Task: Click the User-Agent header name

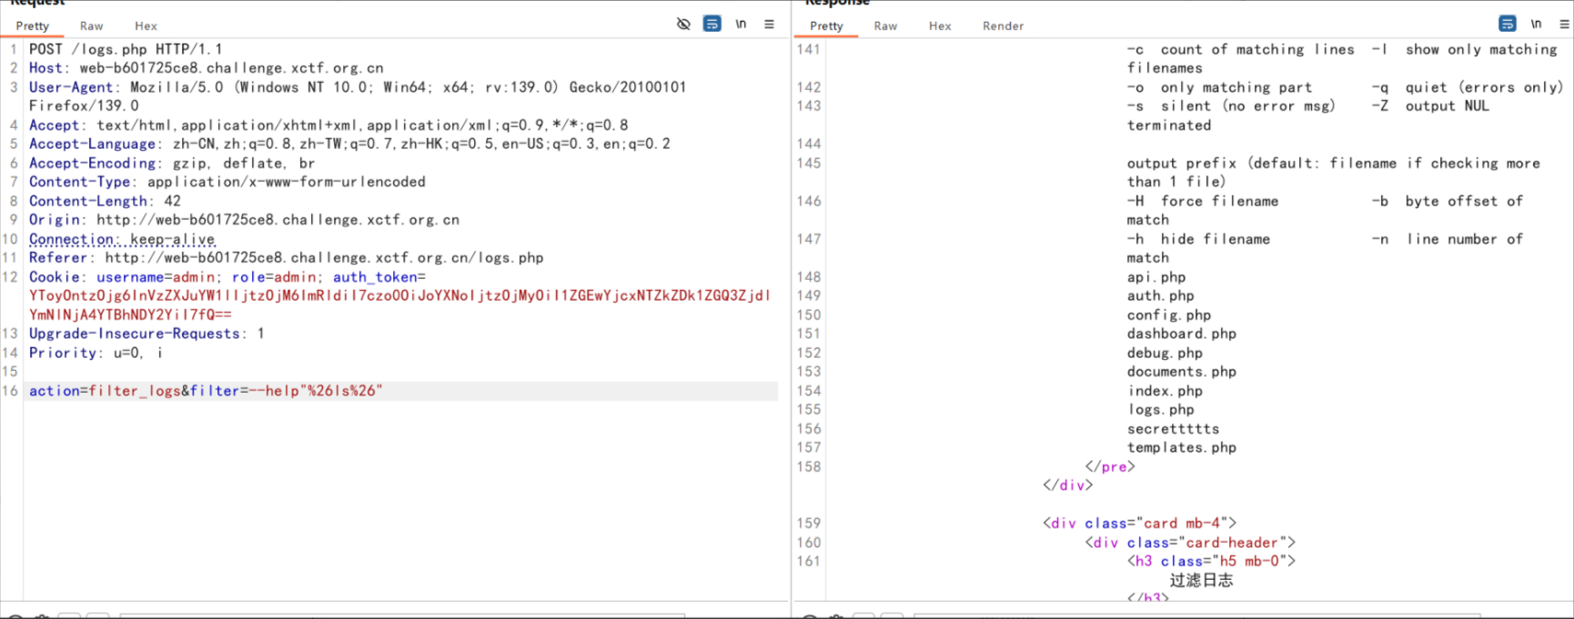Action: pyautogui.click(x=71, y=87)
